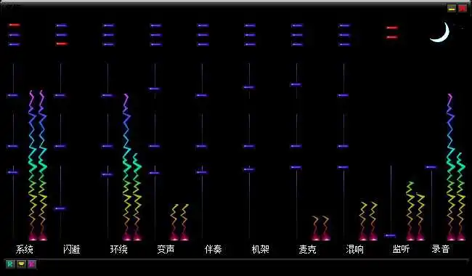
Task: Toggle the upper red switch above 监听
Action: tap(392, 28)
